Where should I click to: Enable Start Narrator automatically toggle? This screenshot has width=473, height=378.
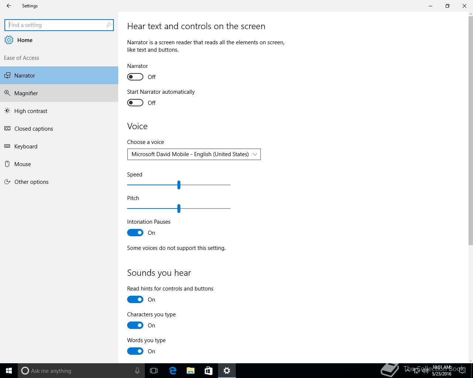pos(135,103)
